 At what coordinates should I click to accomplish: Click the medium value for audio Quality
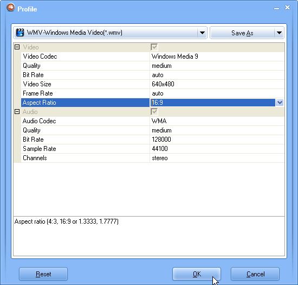point(161,130)
